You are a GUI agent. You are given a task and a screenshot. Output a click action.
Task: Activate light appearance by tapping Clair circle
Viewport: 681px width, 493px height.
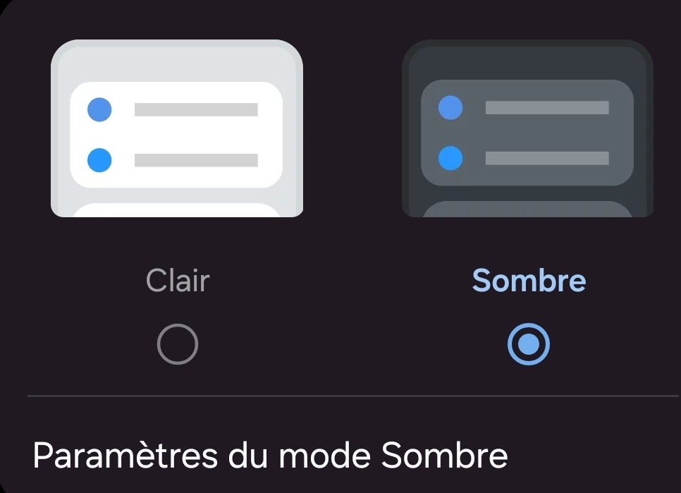[x=177, y=343]
